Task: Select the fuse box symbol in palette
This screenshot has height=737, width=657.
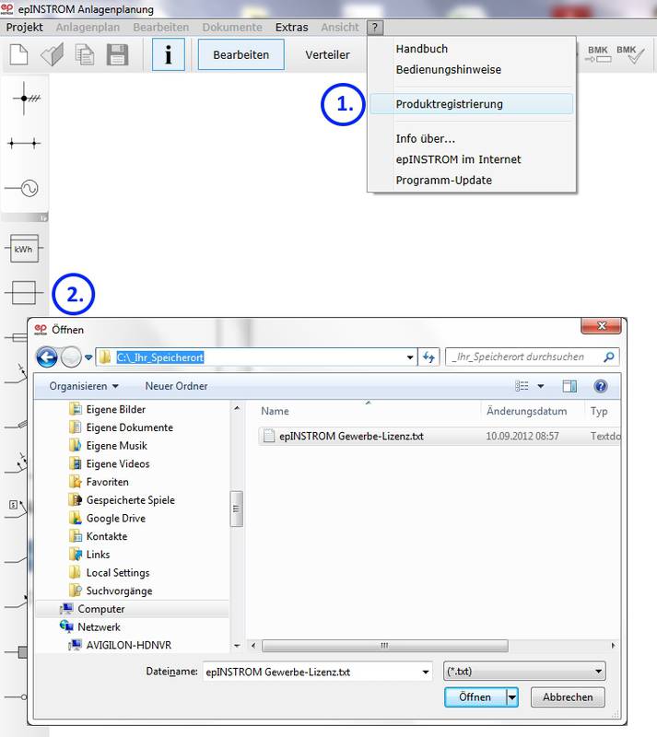Action: point(24,293)
